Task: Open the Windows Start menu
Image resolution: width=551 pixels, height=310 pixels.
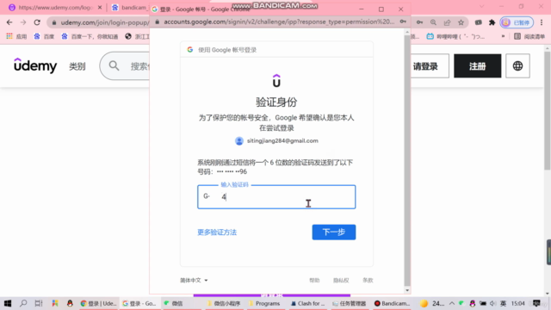Action: [8, 303]
